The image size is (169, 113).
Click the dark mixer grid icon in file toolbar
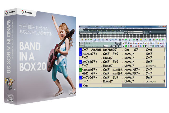coord(120,40)
